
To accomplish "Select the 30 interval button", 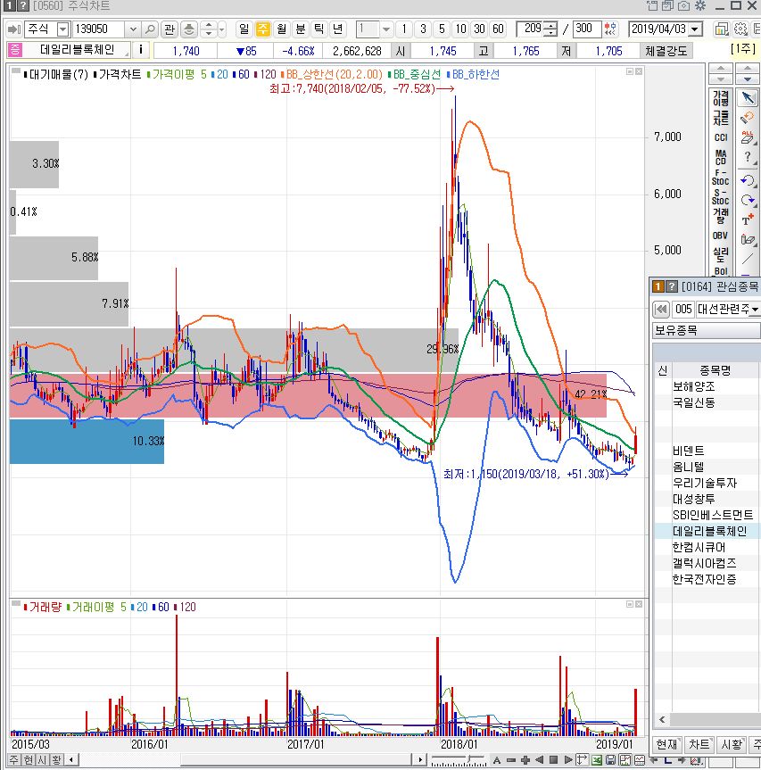I will coord(479,29).
